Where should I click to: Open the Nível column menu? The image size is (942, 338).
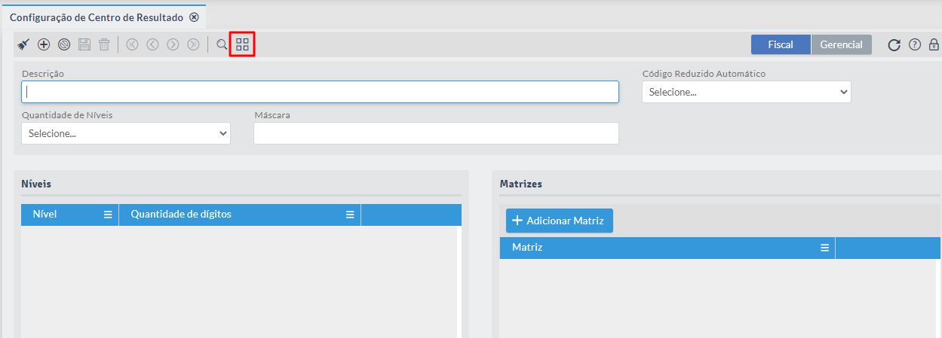coord(108,215)
